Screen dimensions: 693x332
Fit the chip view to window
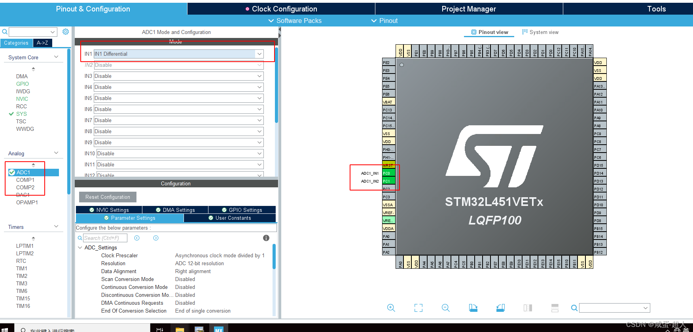(x=418, y=308)
